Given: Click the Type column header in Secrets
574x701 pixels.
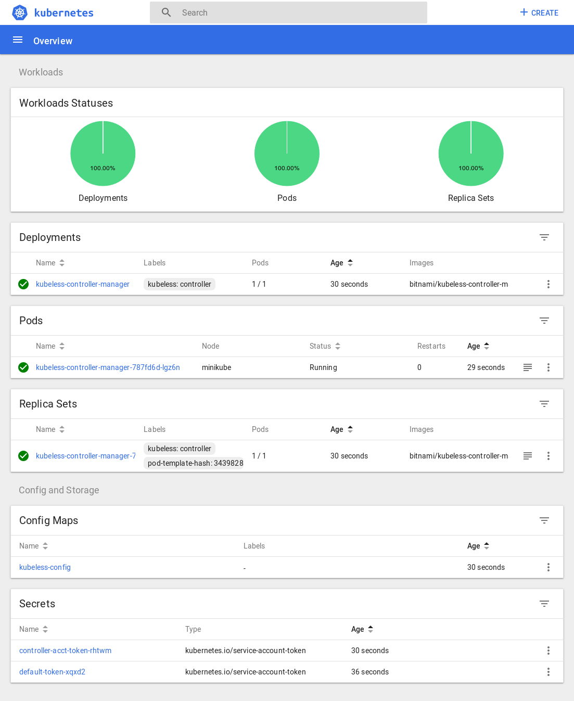Looking at the screenshot, I should click(193, 629).
